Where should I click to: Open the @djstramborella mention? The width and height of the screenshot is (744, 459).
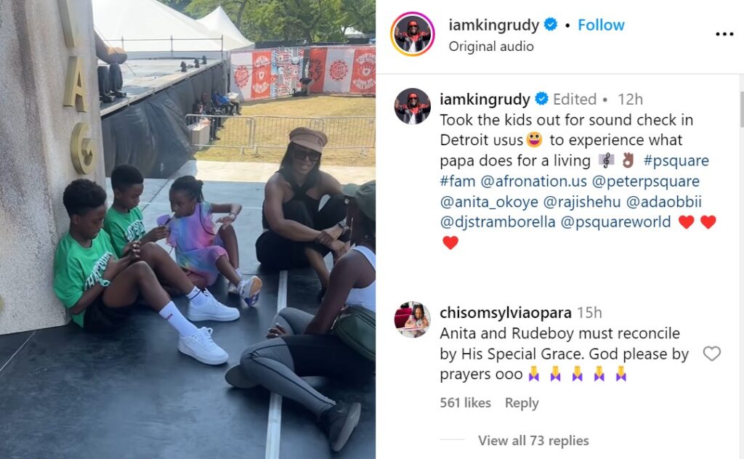(498, 222)
